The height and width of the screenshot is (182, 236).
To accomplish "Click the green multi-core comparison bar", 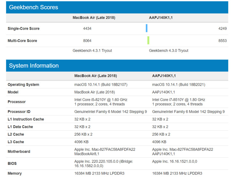I will pos(148,40).
